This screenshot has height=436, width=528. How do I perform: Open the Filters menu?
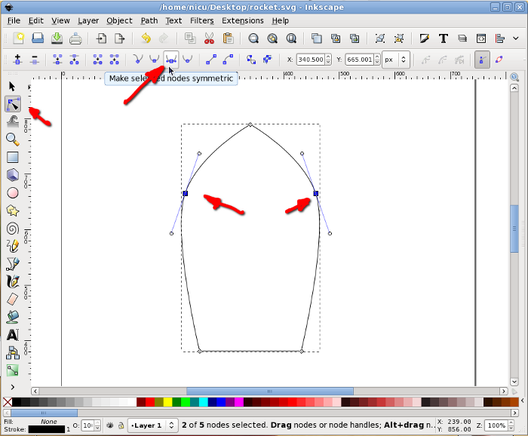[201, 20]
